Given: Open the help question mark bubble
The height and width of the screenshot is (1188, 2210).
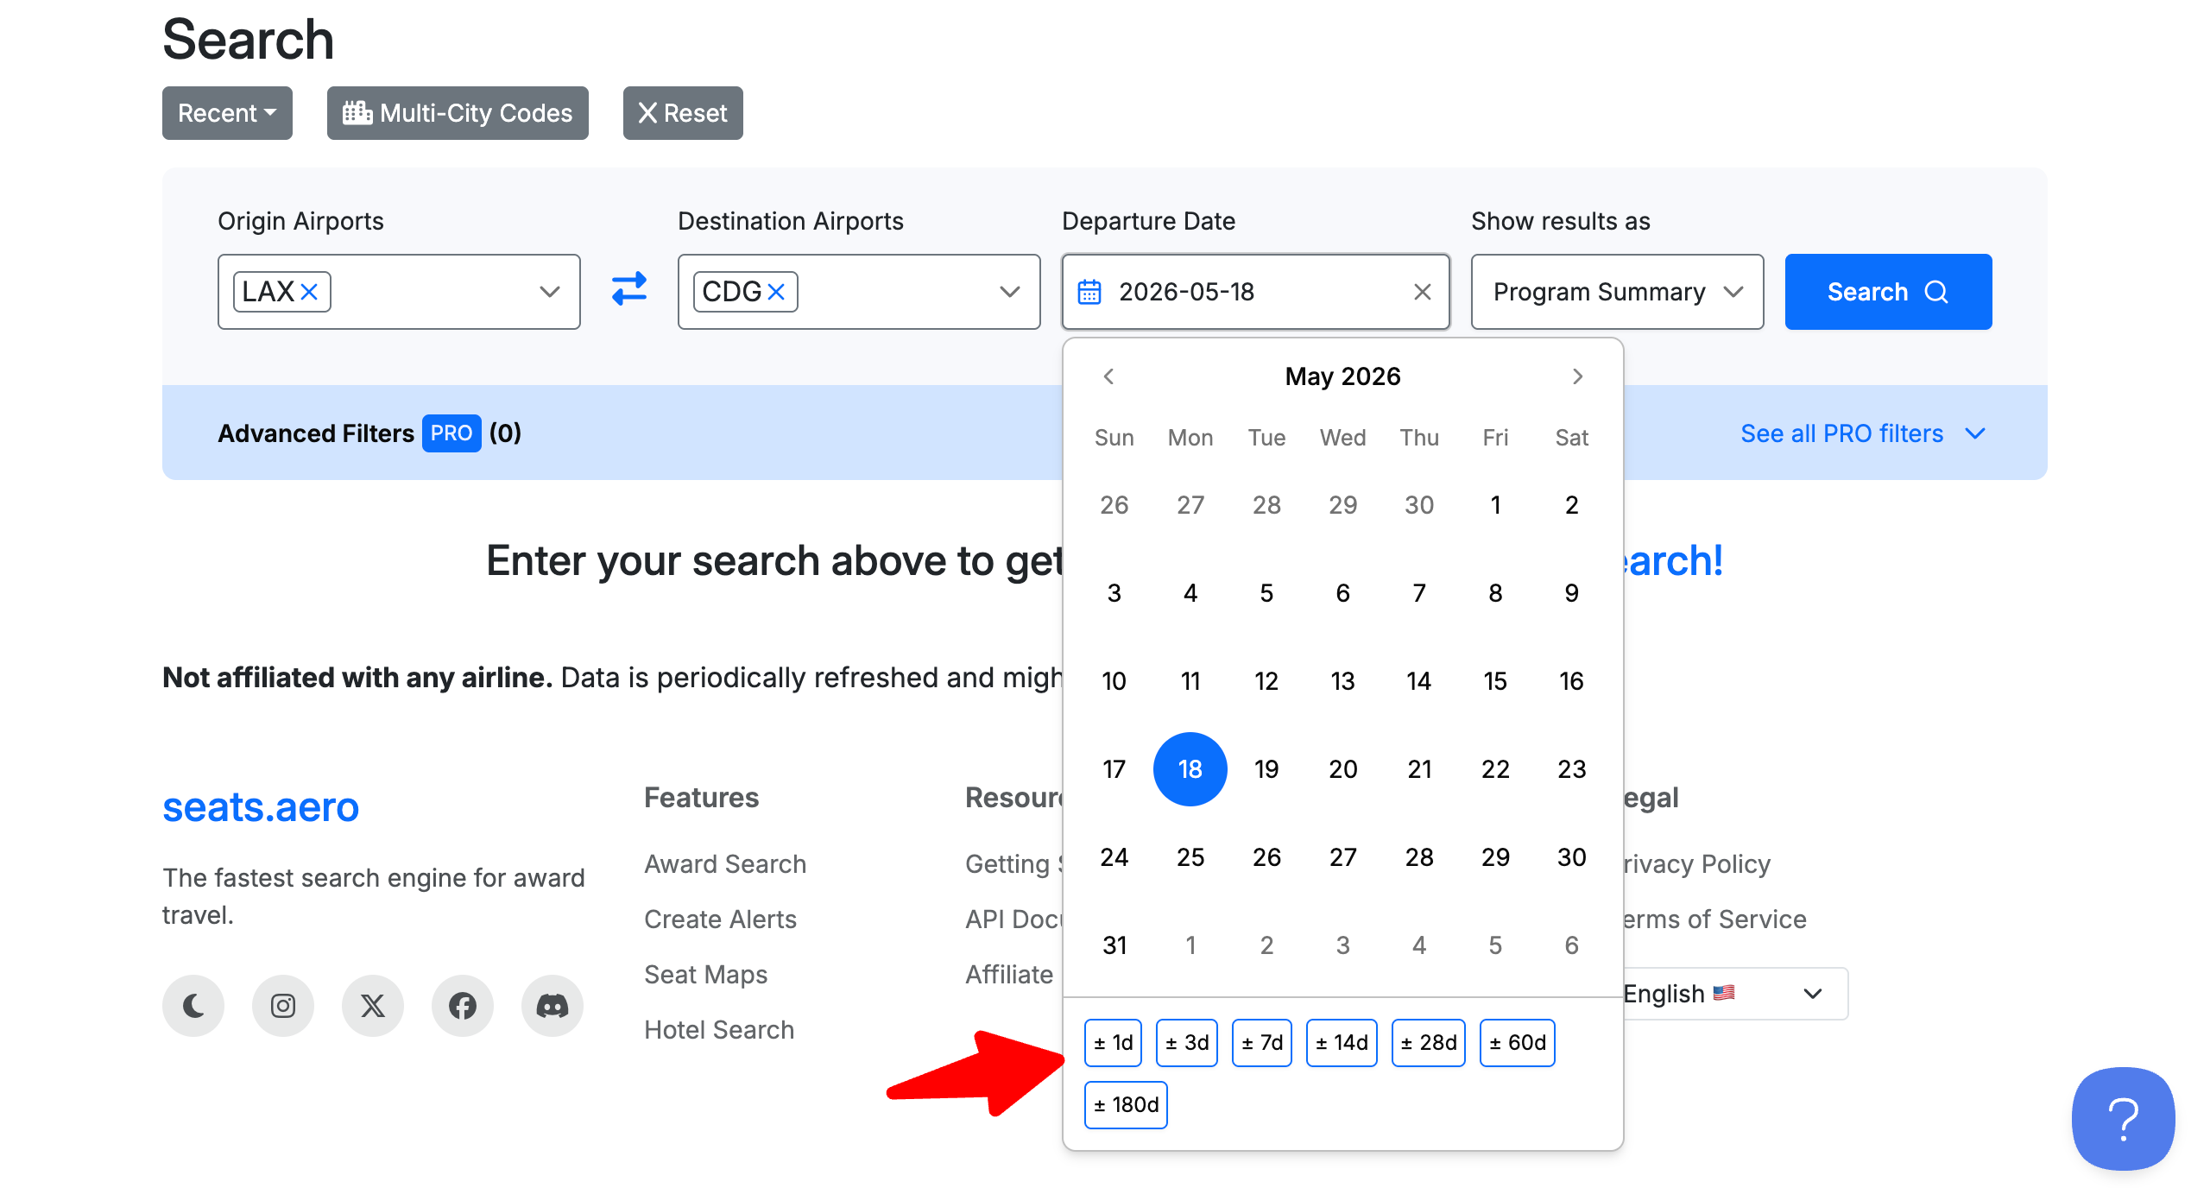Looking at the screenshot, I should (x=2123, y=1119).
